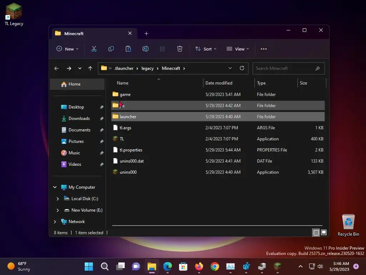Expand the Network tree node
The width and height of the screenshot is (366, 275).
click(x=55, y=221)
